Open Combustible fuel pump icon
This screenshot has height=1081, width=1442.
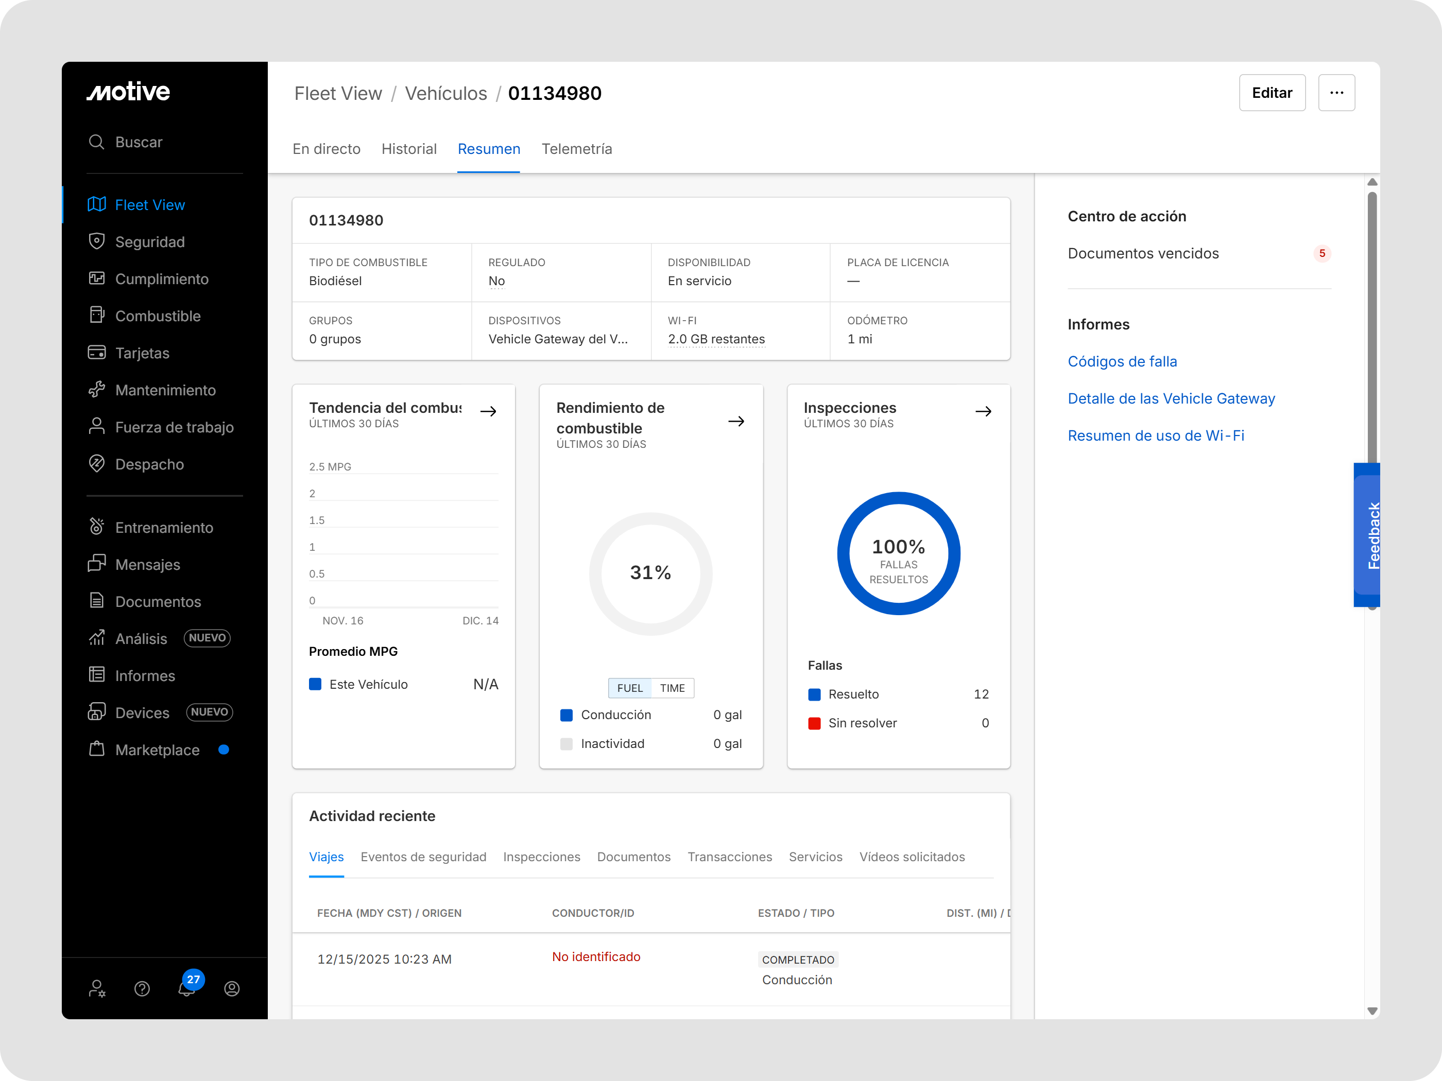pos(96,316)
